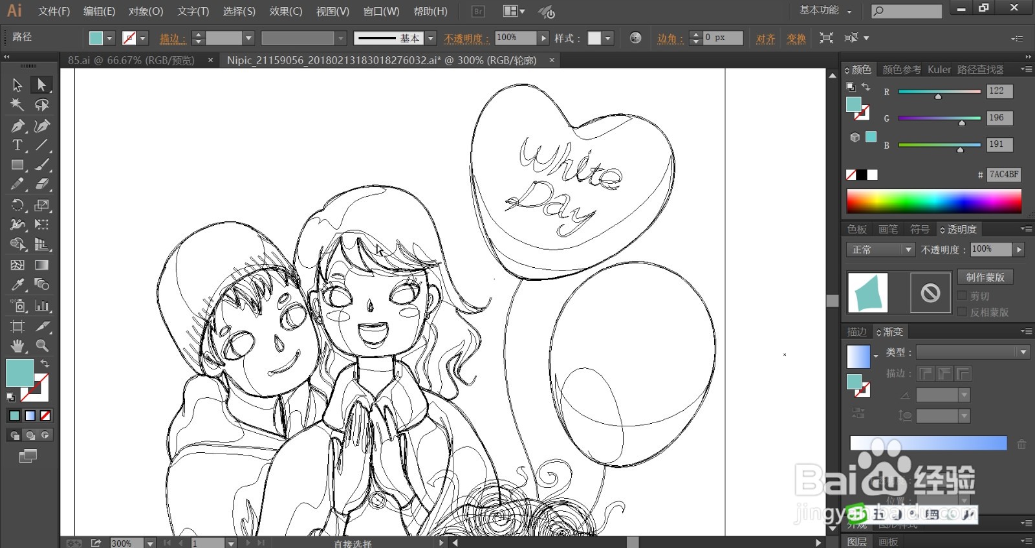The height and width of the screenshot is (548, 1035).
Task: Select the Direct Selection tool in toolbox
Action: click(x=42, y=85)
